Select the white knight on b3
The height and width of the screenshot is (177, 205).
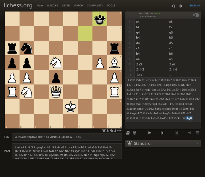pyautogui.click(x=27, y=92)
